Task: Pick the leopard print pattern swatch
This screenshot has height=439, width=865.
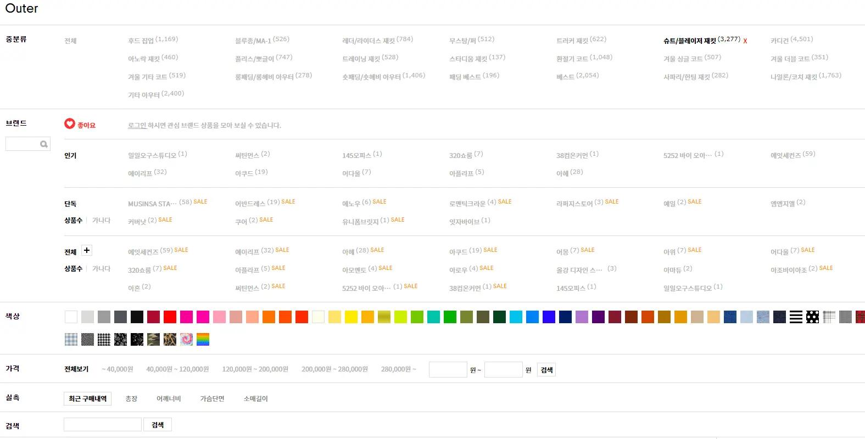Action: (170, 340)
